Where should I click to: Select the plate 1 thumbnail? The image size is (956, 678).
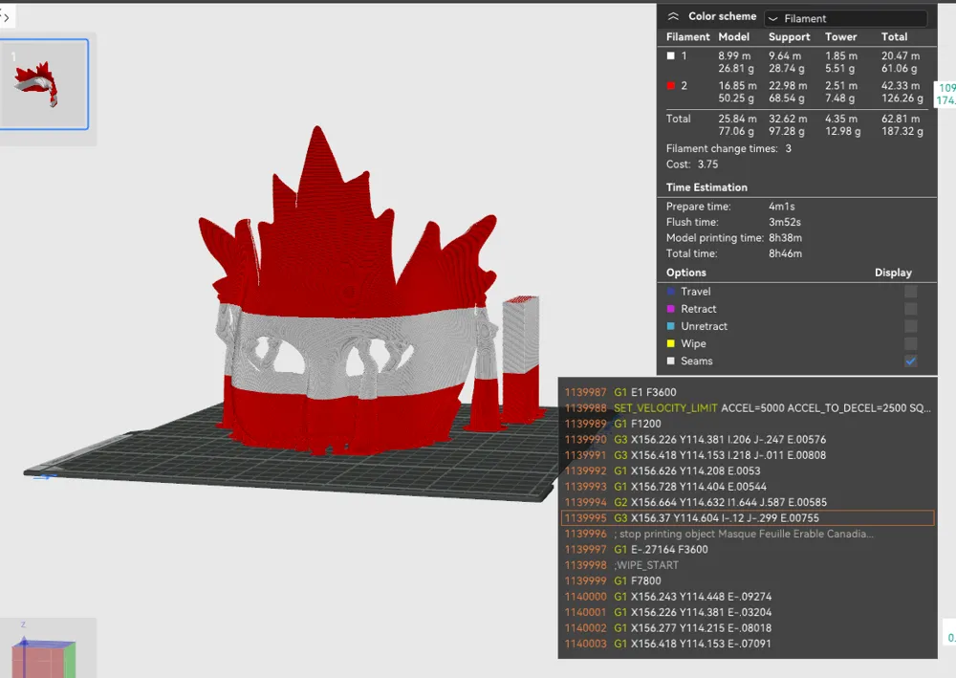(45, 84)
